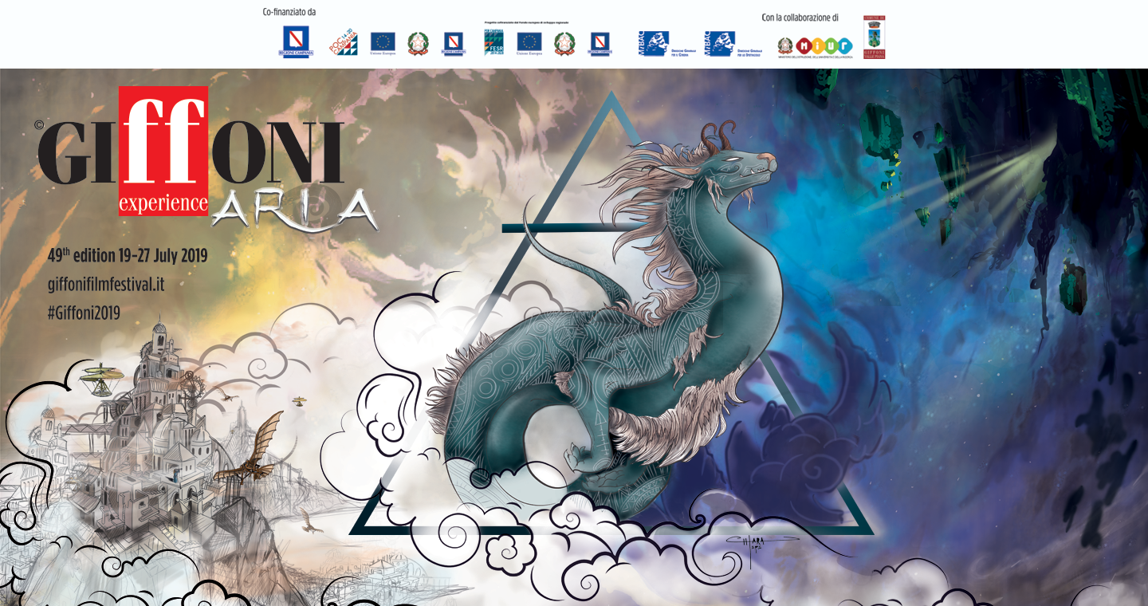Screen dimensions: 1148x606
Task: Click the "Con la collaborazione di" label
Action: tap(800, 17)
